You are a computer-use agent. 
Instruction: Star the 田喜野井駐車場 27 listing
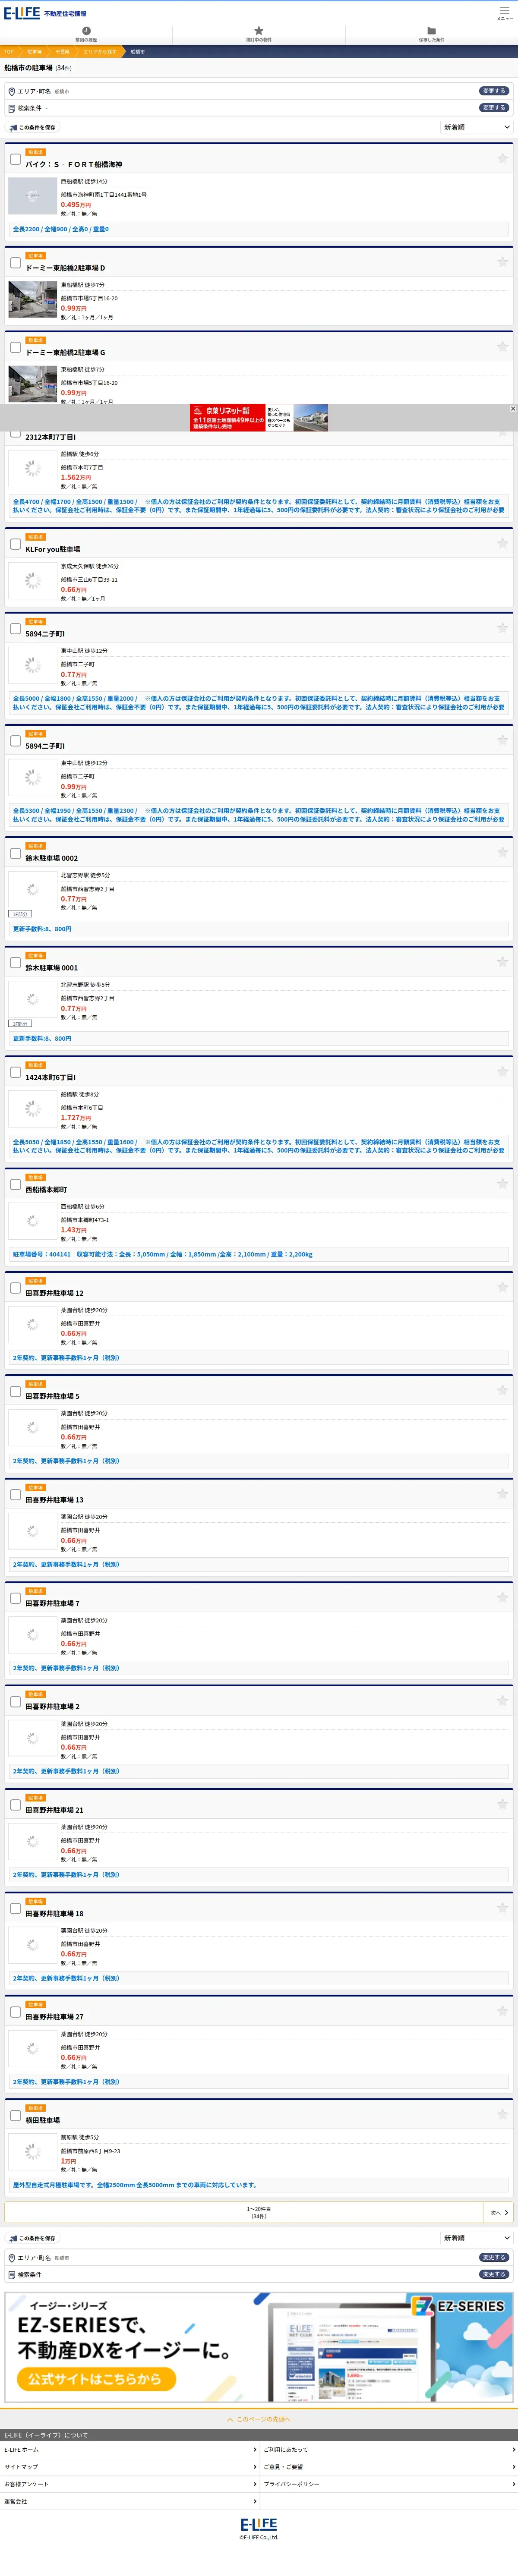[x=502, y=2011]
